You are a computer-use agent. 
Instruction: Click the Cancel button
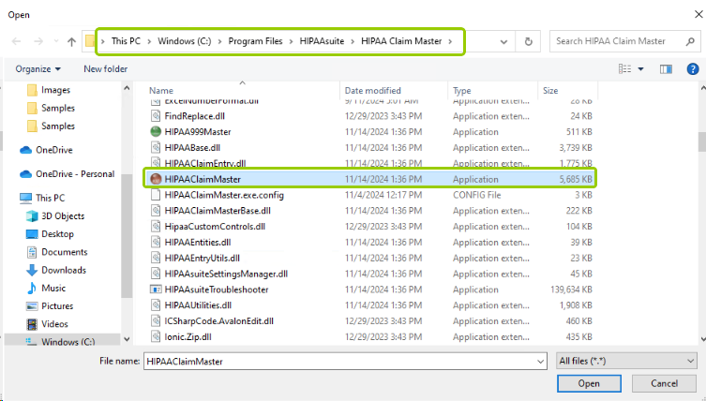coord(664,383)
